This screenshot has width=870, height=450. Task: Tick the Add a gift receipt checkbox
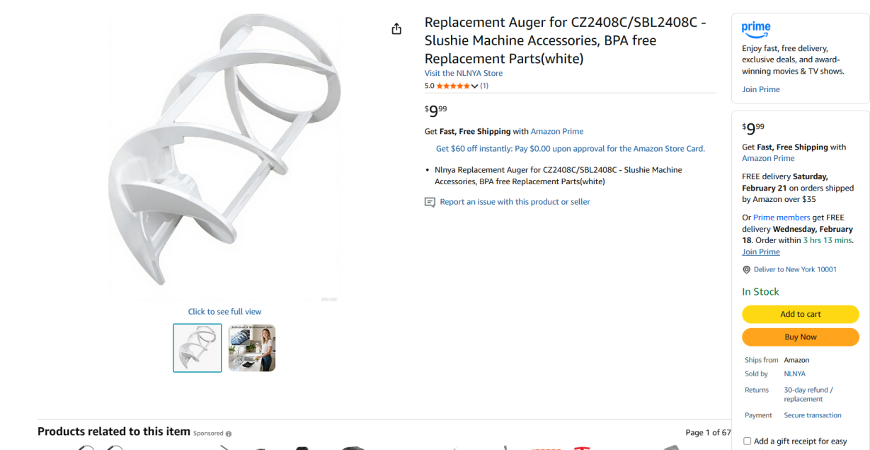click(x=747, y=441)
